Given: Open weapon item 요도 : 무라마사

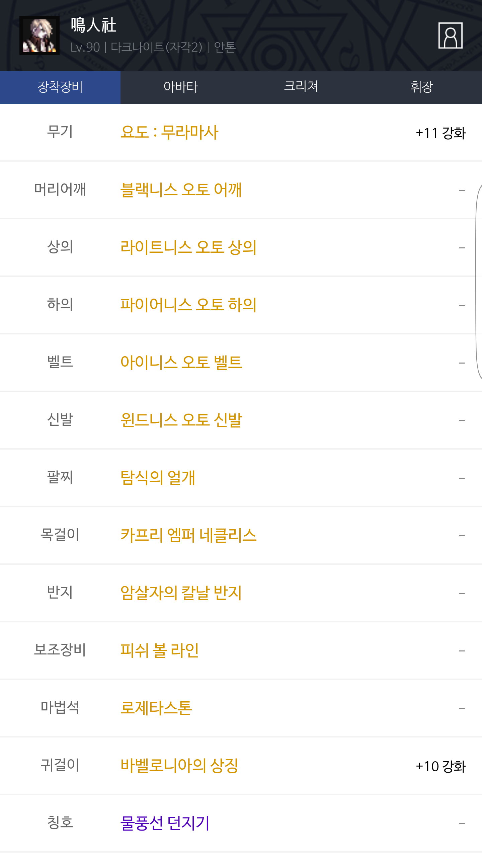Looking at the screenshot, I should point(169,132).
